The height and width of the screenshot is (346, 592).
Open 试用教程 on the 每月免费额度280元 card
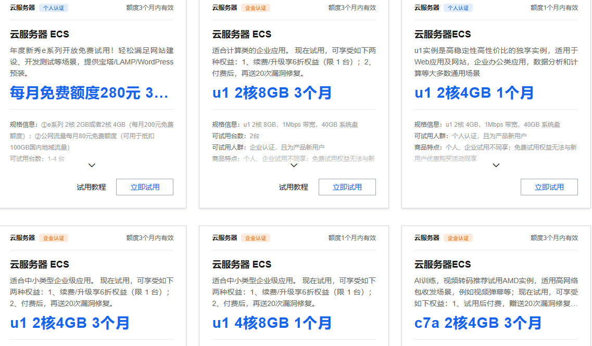91,188
